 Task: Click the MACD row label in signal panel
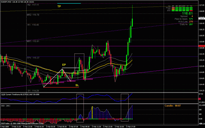(168, 8)
